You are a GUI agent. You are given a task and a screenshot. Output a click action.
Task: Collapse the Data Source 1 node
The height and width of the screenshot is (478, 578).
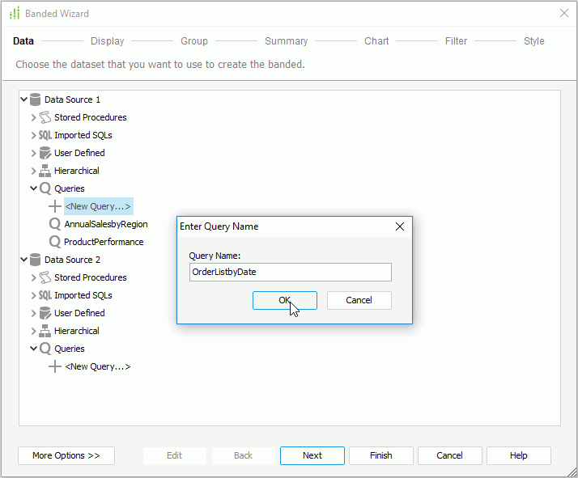point(24,99)
